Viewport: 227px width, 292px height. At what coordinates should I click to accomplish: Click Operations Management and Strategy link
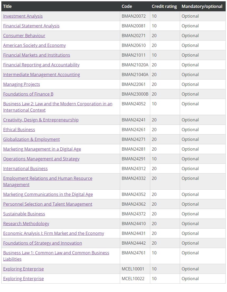[x=41, y=159]
